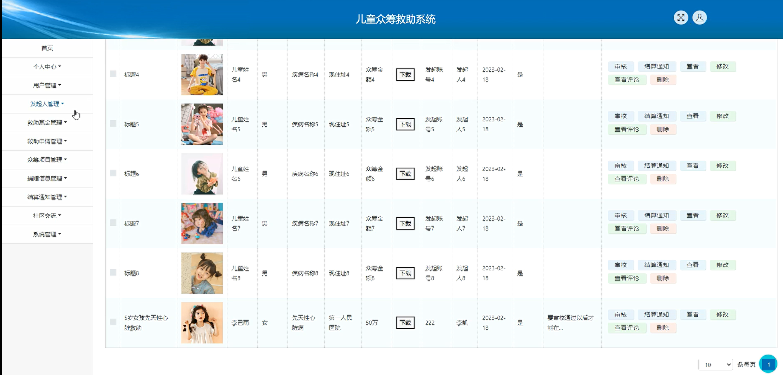Click 删除 button for 标题7 row
This screenshot has width=783, height=375.
663,229
